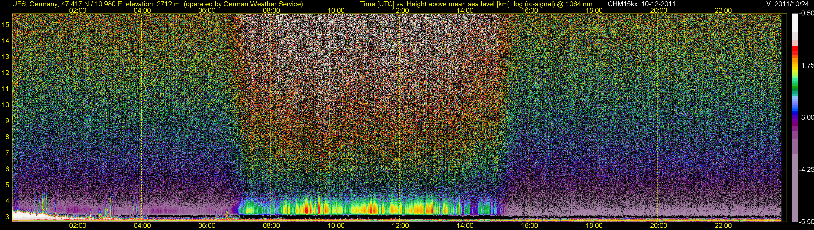The image size is (814, 230).
Task: Select "06:00" on the bottom time axis
Action: pyautogui.click(x=207, y=226)
